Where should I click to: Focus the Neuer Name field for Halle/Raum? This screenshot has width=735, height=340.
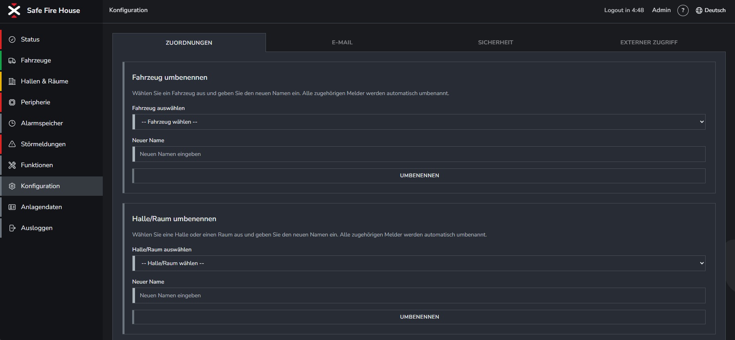pos(419,295)
